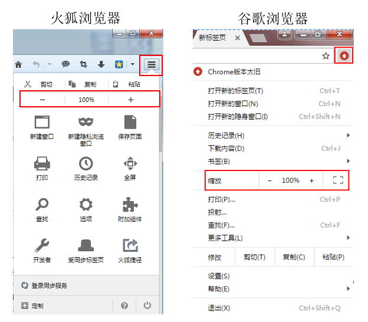Click the 打印 printer icon in Firefox
Image resolution: width=368 pixels, height=322 pixels.
point(42,163)
